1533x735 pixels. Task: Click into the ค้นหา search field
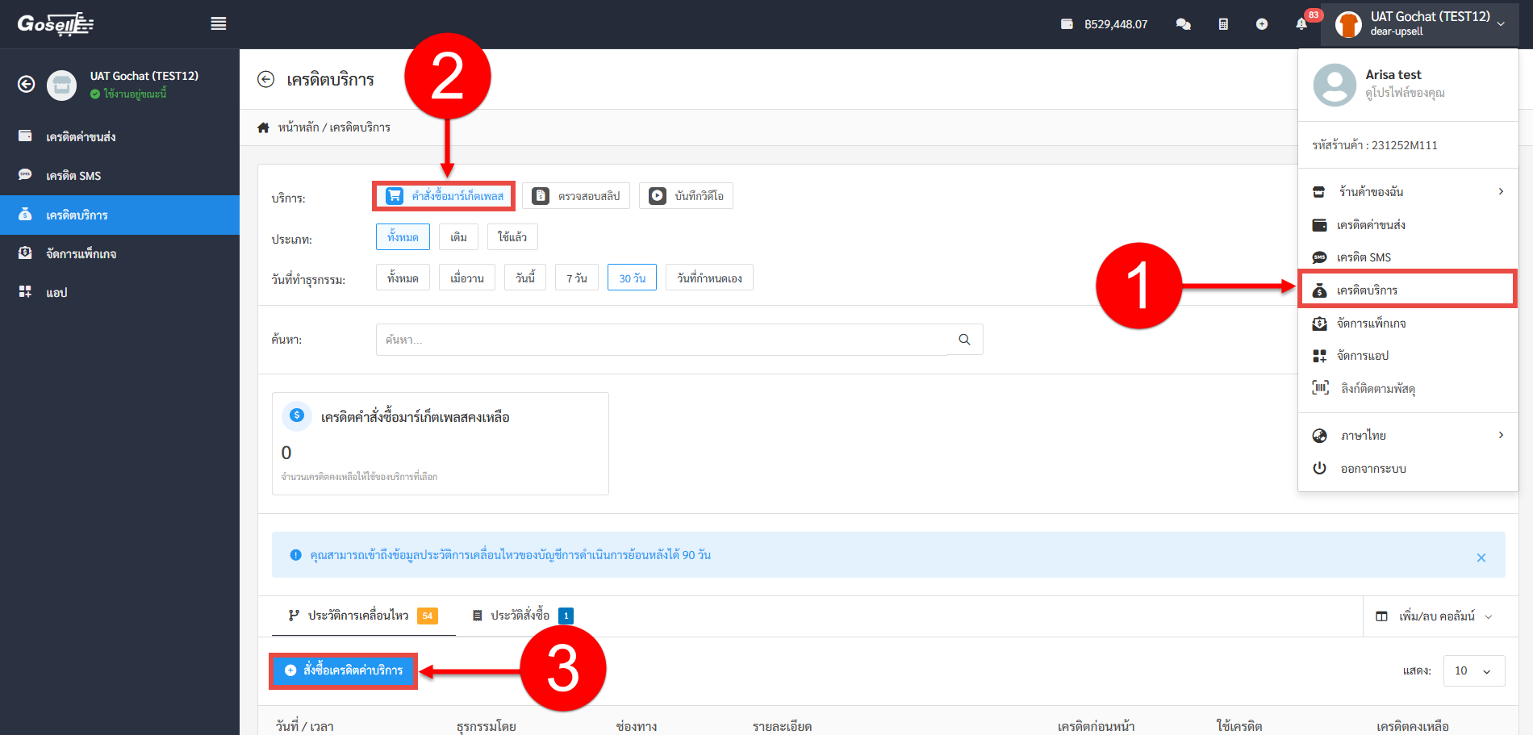[x=662, y=340]
